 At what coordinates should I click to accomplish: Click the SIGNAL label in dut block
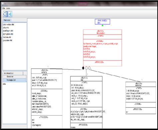(84, 109)
